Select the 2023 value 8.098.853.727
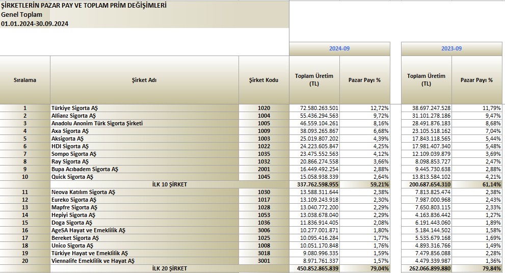 click(427, 161)
